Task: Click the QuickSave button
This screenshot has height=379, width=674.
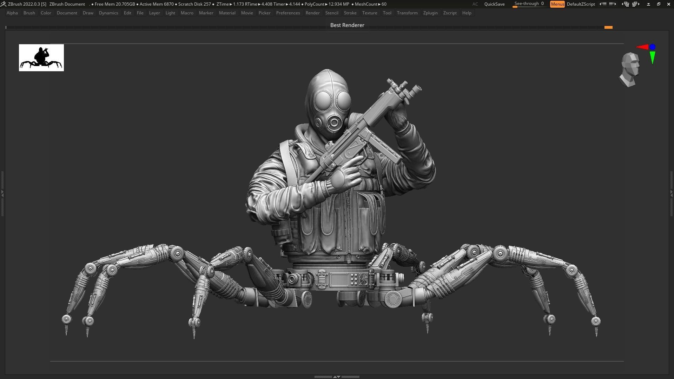Action: 494,4
